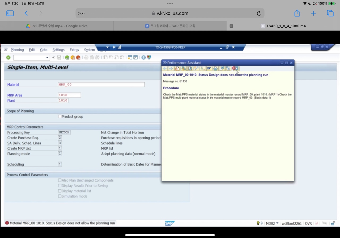Click the Scheduling value field
Viewport: 340px width, 238px height.
[x=60, y=164]
